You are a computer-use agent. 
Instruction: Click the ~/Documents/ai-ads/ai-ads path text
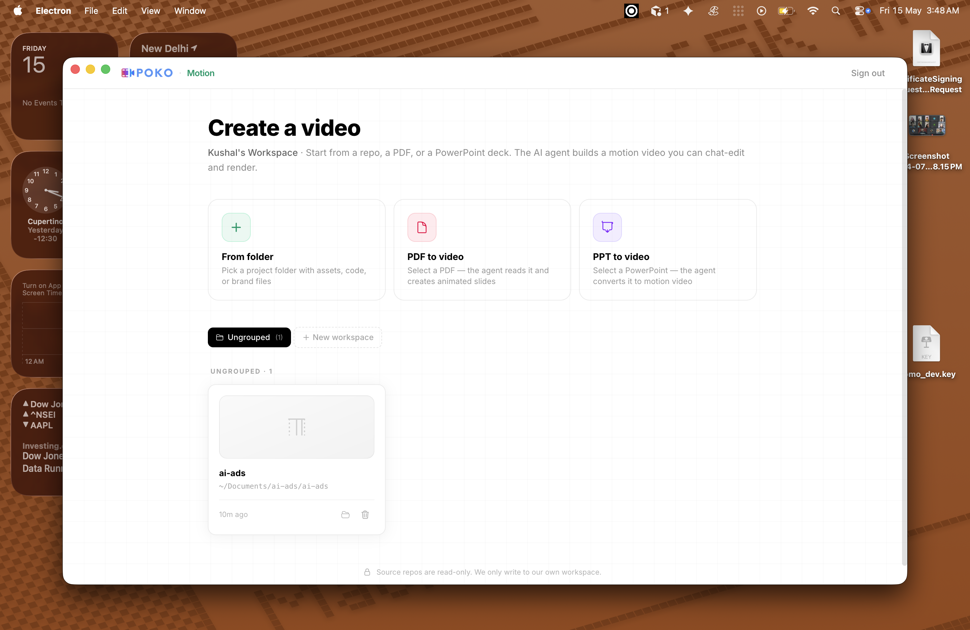pos(273,486)
